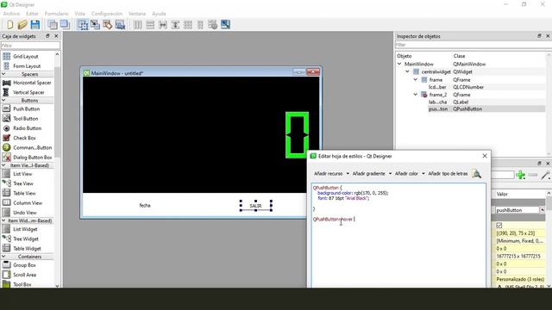Open the Ventana menu
This screenshot has width=552, height=310.
pyautogui.click(x=137, y=14)
